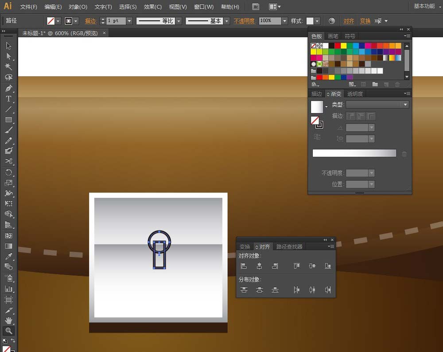Image resolution: width=443 pixels, height=352 pixels.
Task: Switch to 透明度 transparency tab
Action: tap(355, 94)
